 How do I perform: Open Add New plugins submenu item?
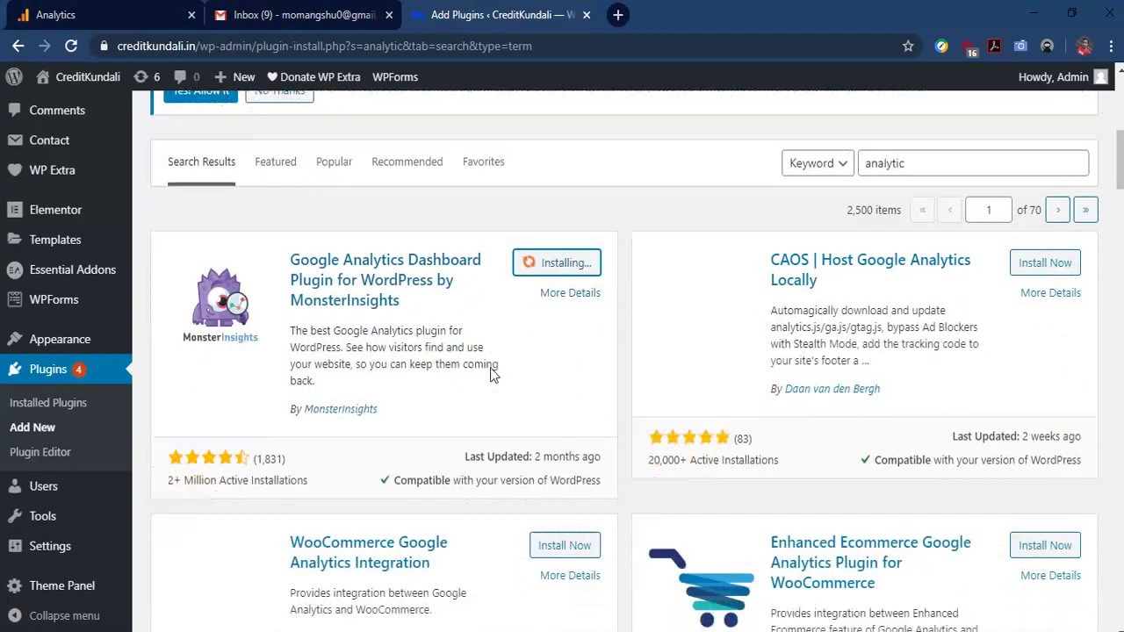click(32, 427)
